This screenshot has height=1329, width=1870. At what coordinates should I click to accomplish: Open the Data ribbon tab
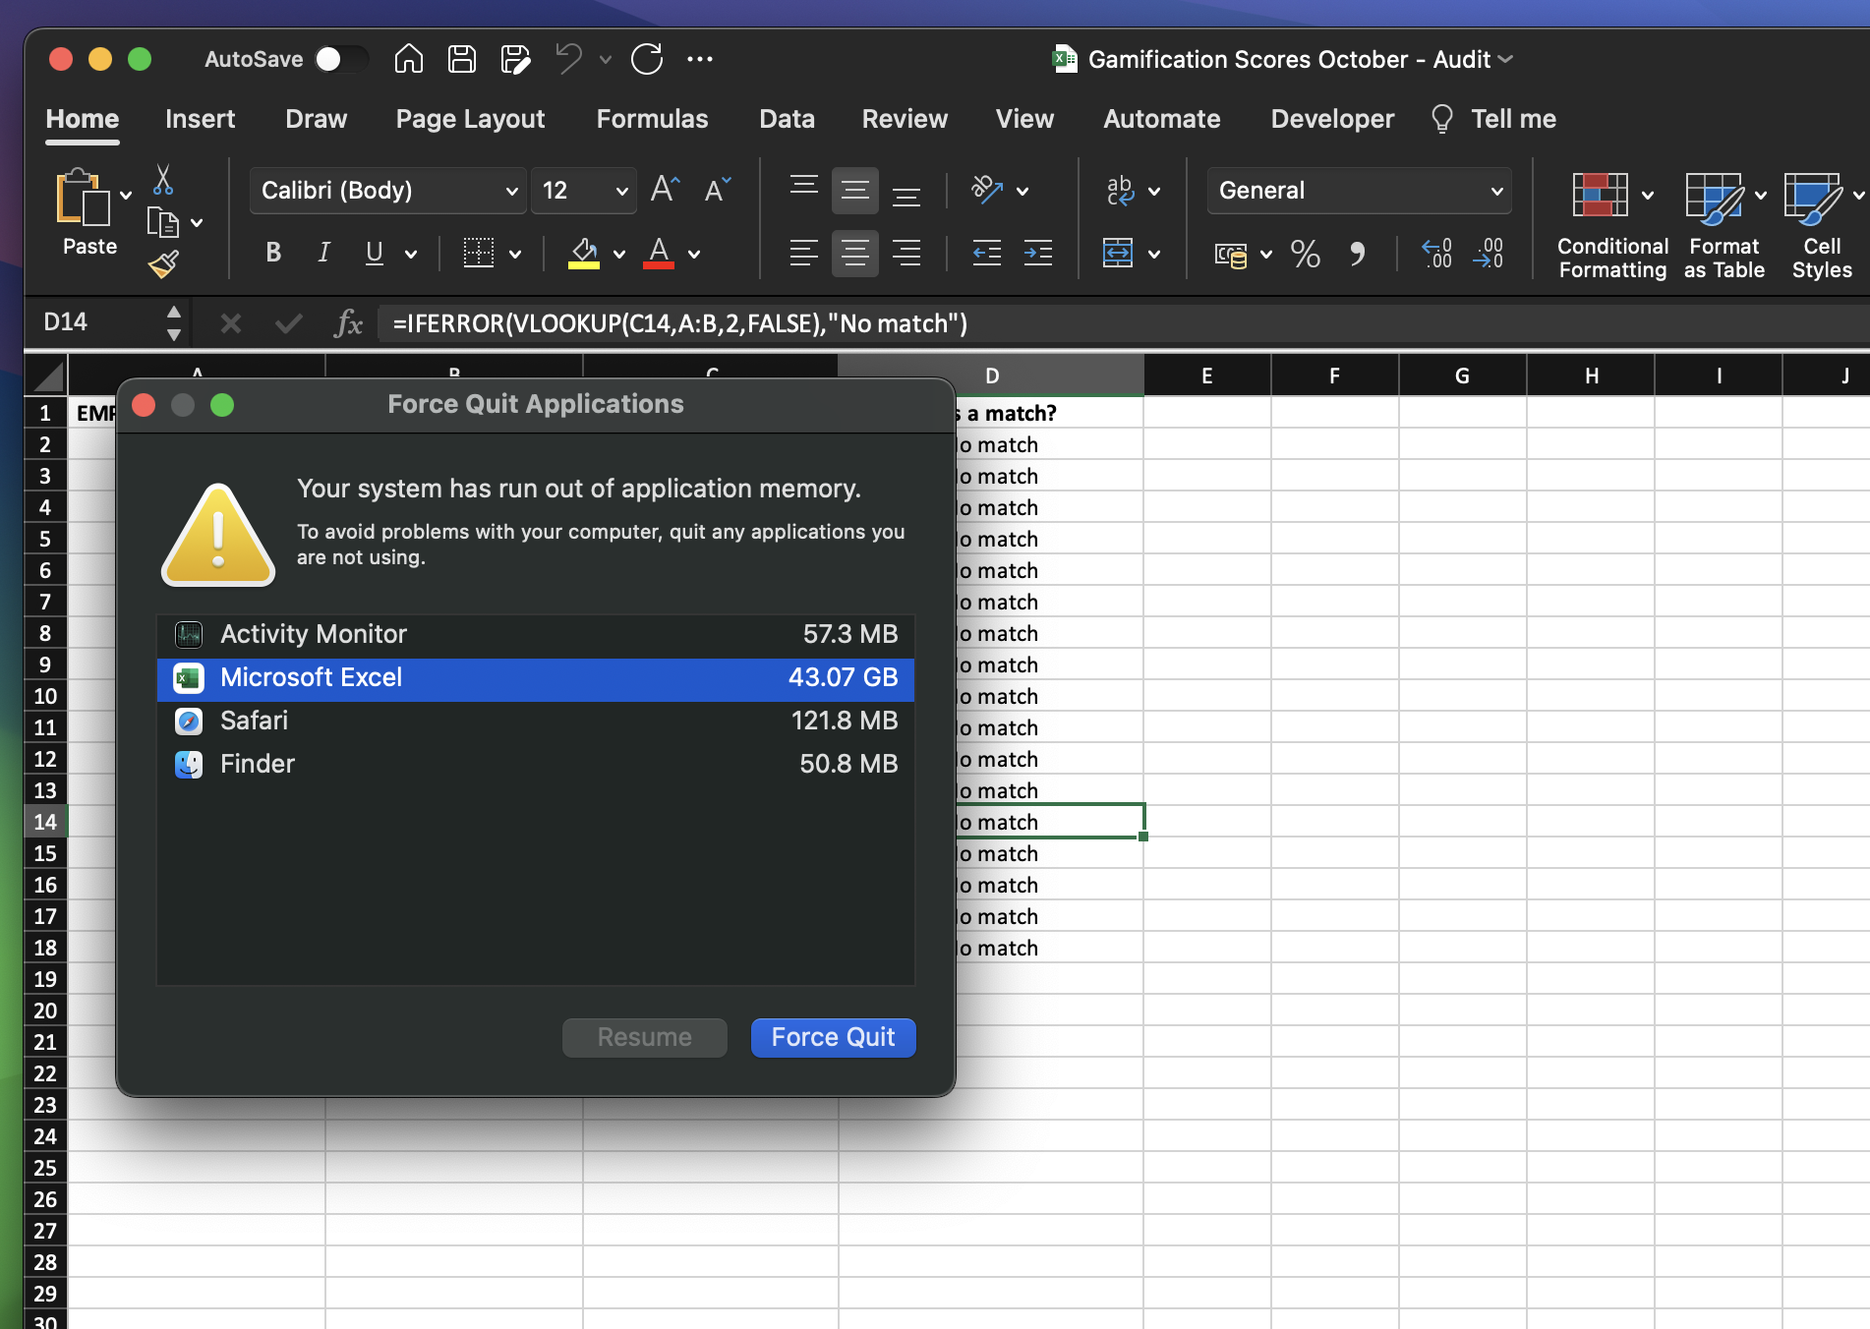pyautogui.click(x=787, y=119)
